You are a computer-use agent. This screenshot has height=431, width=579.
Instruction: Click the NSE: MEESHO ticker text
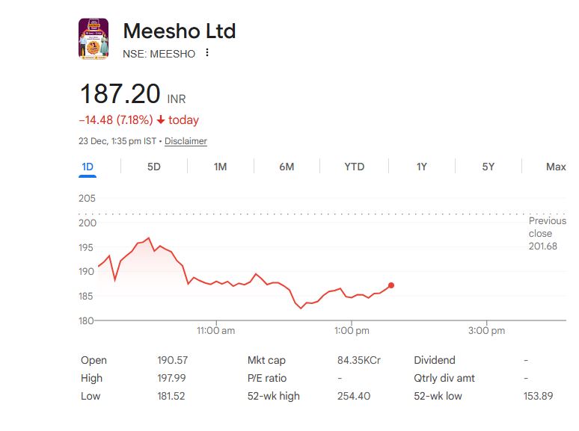click(159, 54)
